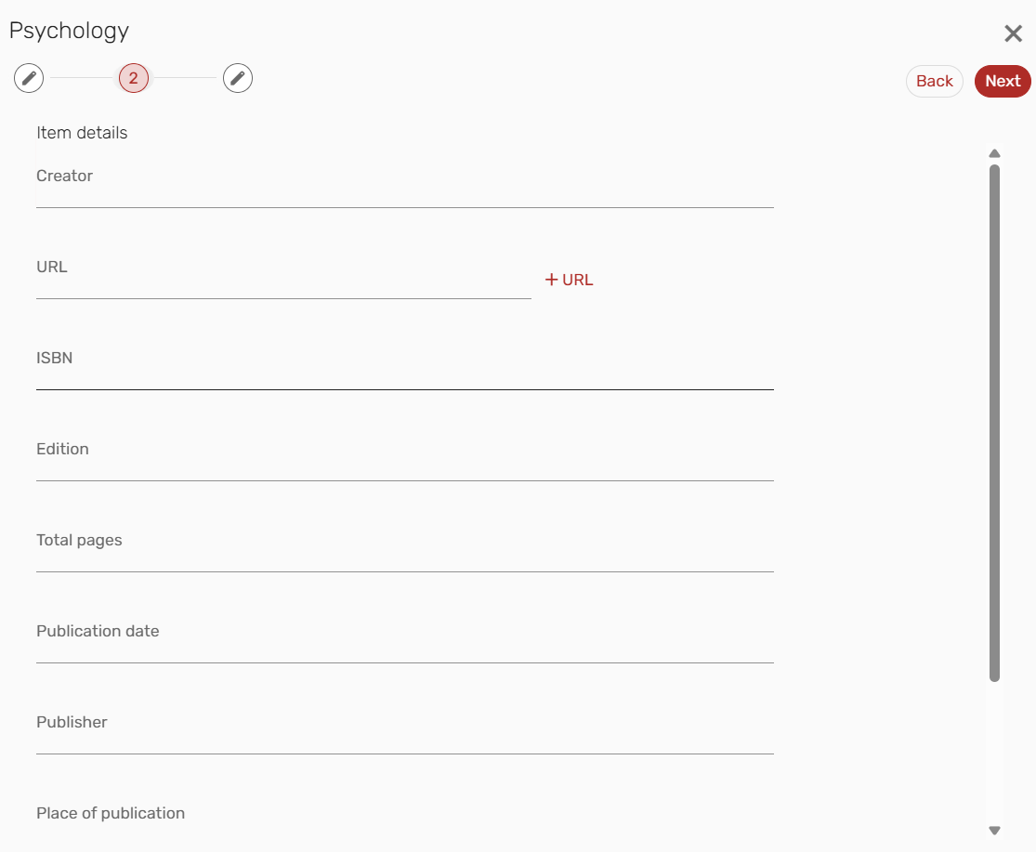The image size is (1036, 852).
Task: Close the Psychology dialog
Action: (1013, 33)
